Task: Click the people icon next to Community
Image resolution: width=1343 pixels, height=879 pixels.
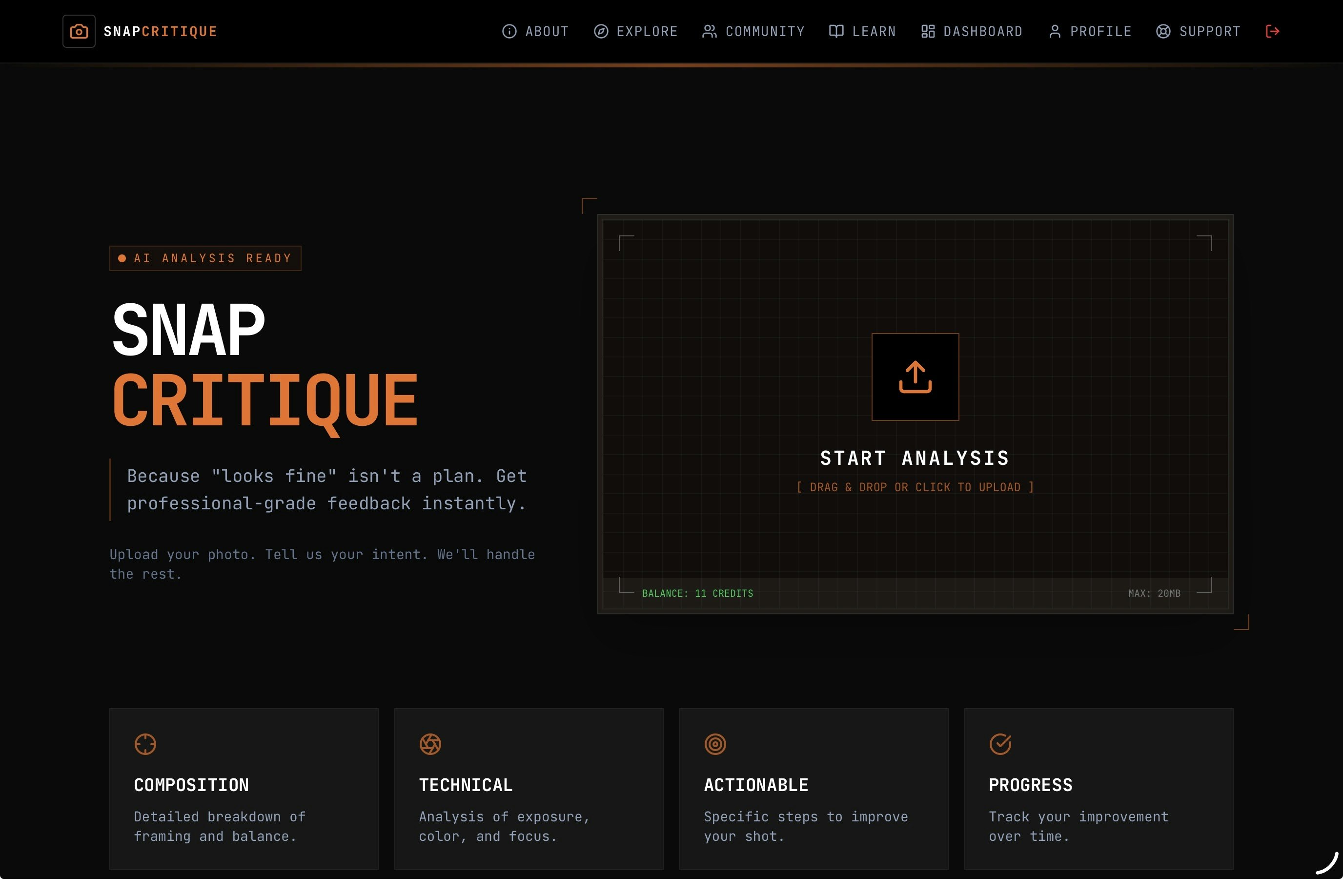Action: (709, 32)
